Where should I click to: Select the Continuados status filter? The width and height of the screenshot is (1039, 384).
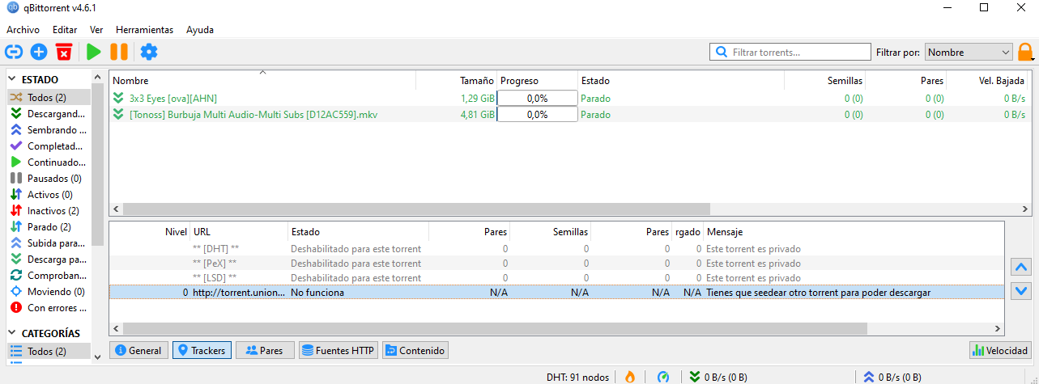click(48, 162)
